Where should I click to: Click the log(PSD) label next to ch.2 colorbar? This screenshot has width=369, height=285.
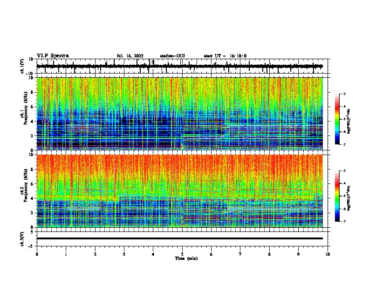point(348,198)
